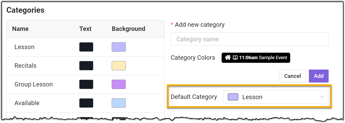
Task: Focus the Category name input field
Action: coord(249,39)
